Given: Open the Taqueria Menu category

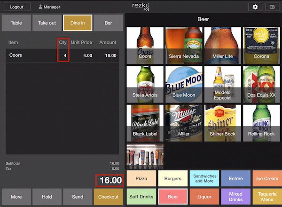Looking at the screenshot, I should point(267,197).
